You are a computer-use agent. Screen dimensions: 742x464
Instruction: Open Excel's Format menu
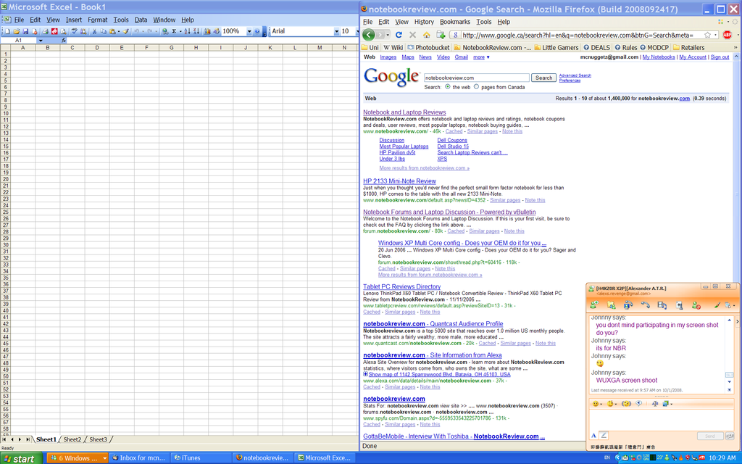coord(98,20)
